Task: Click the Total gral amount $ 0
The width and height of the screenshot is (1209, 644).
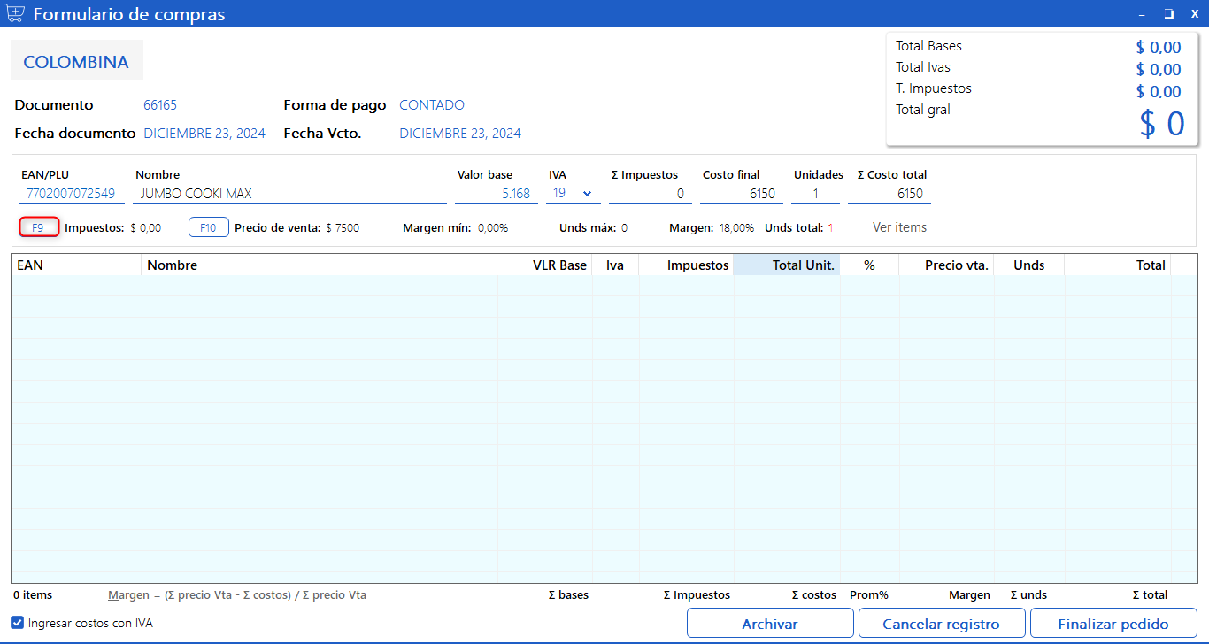Action: pyautogui.click(x=1162, y=124)
